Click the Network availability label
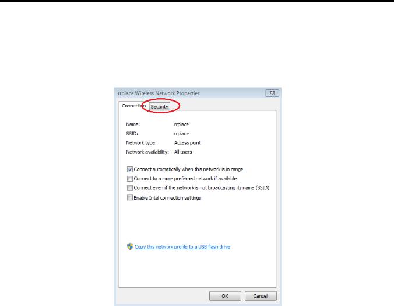This screenshot has width=394, height=306. pyautogui.click(x=147, y=152)
